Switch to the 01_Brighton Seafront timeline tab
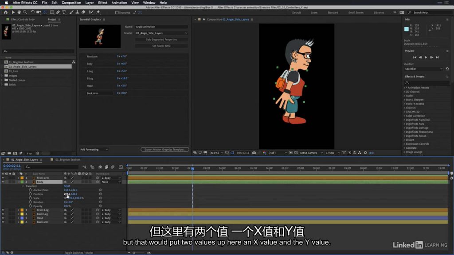Viewport: 454px width, 255px height. click(x=68, y=159)
